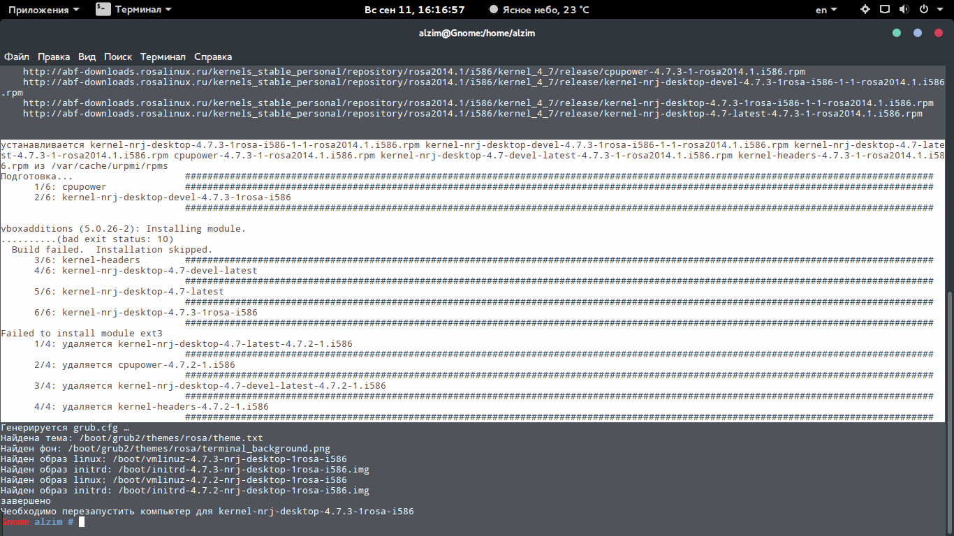Open the Правка menu
The image size is (954, 536).
54,57
